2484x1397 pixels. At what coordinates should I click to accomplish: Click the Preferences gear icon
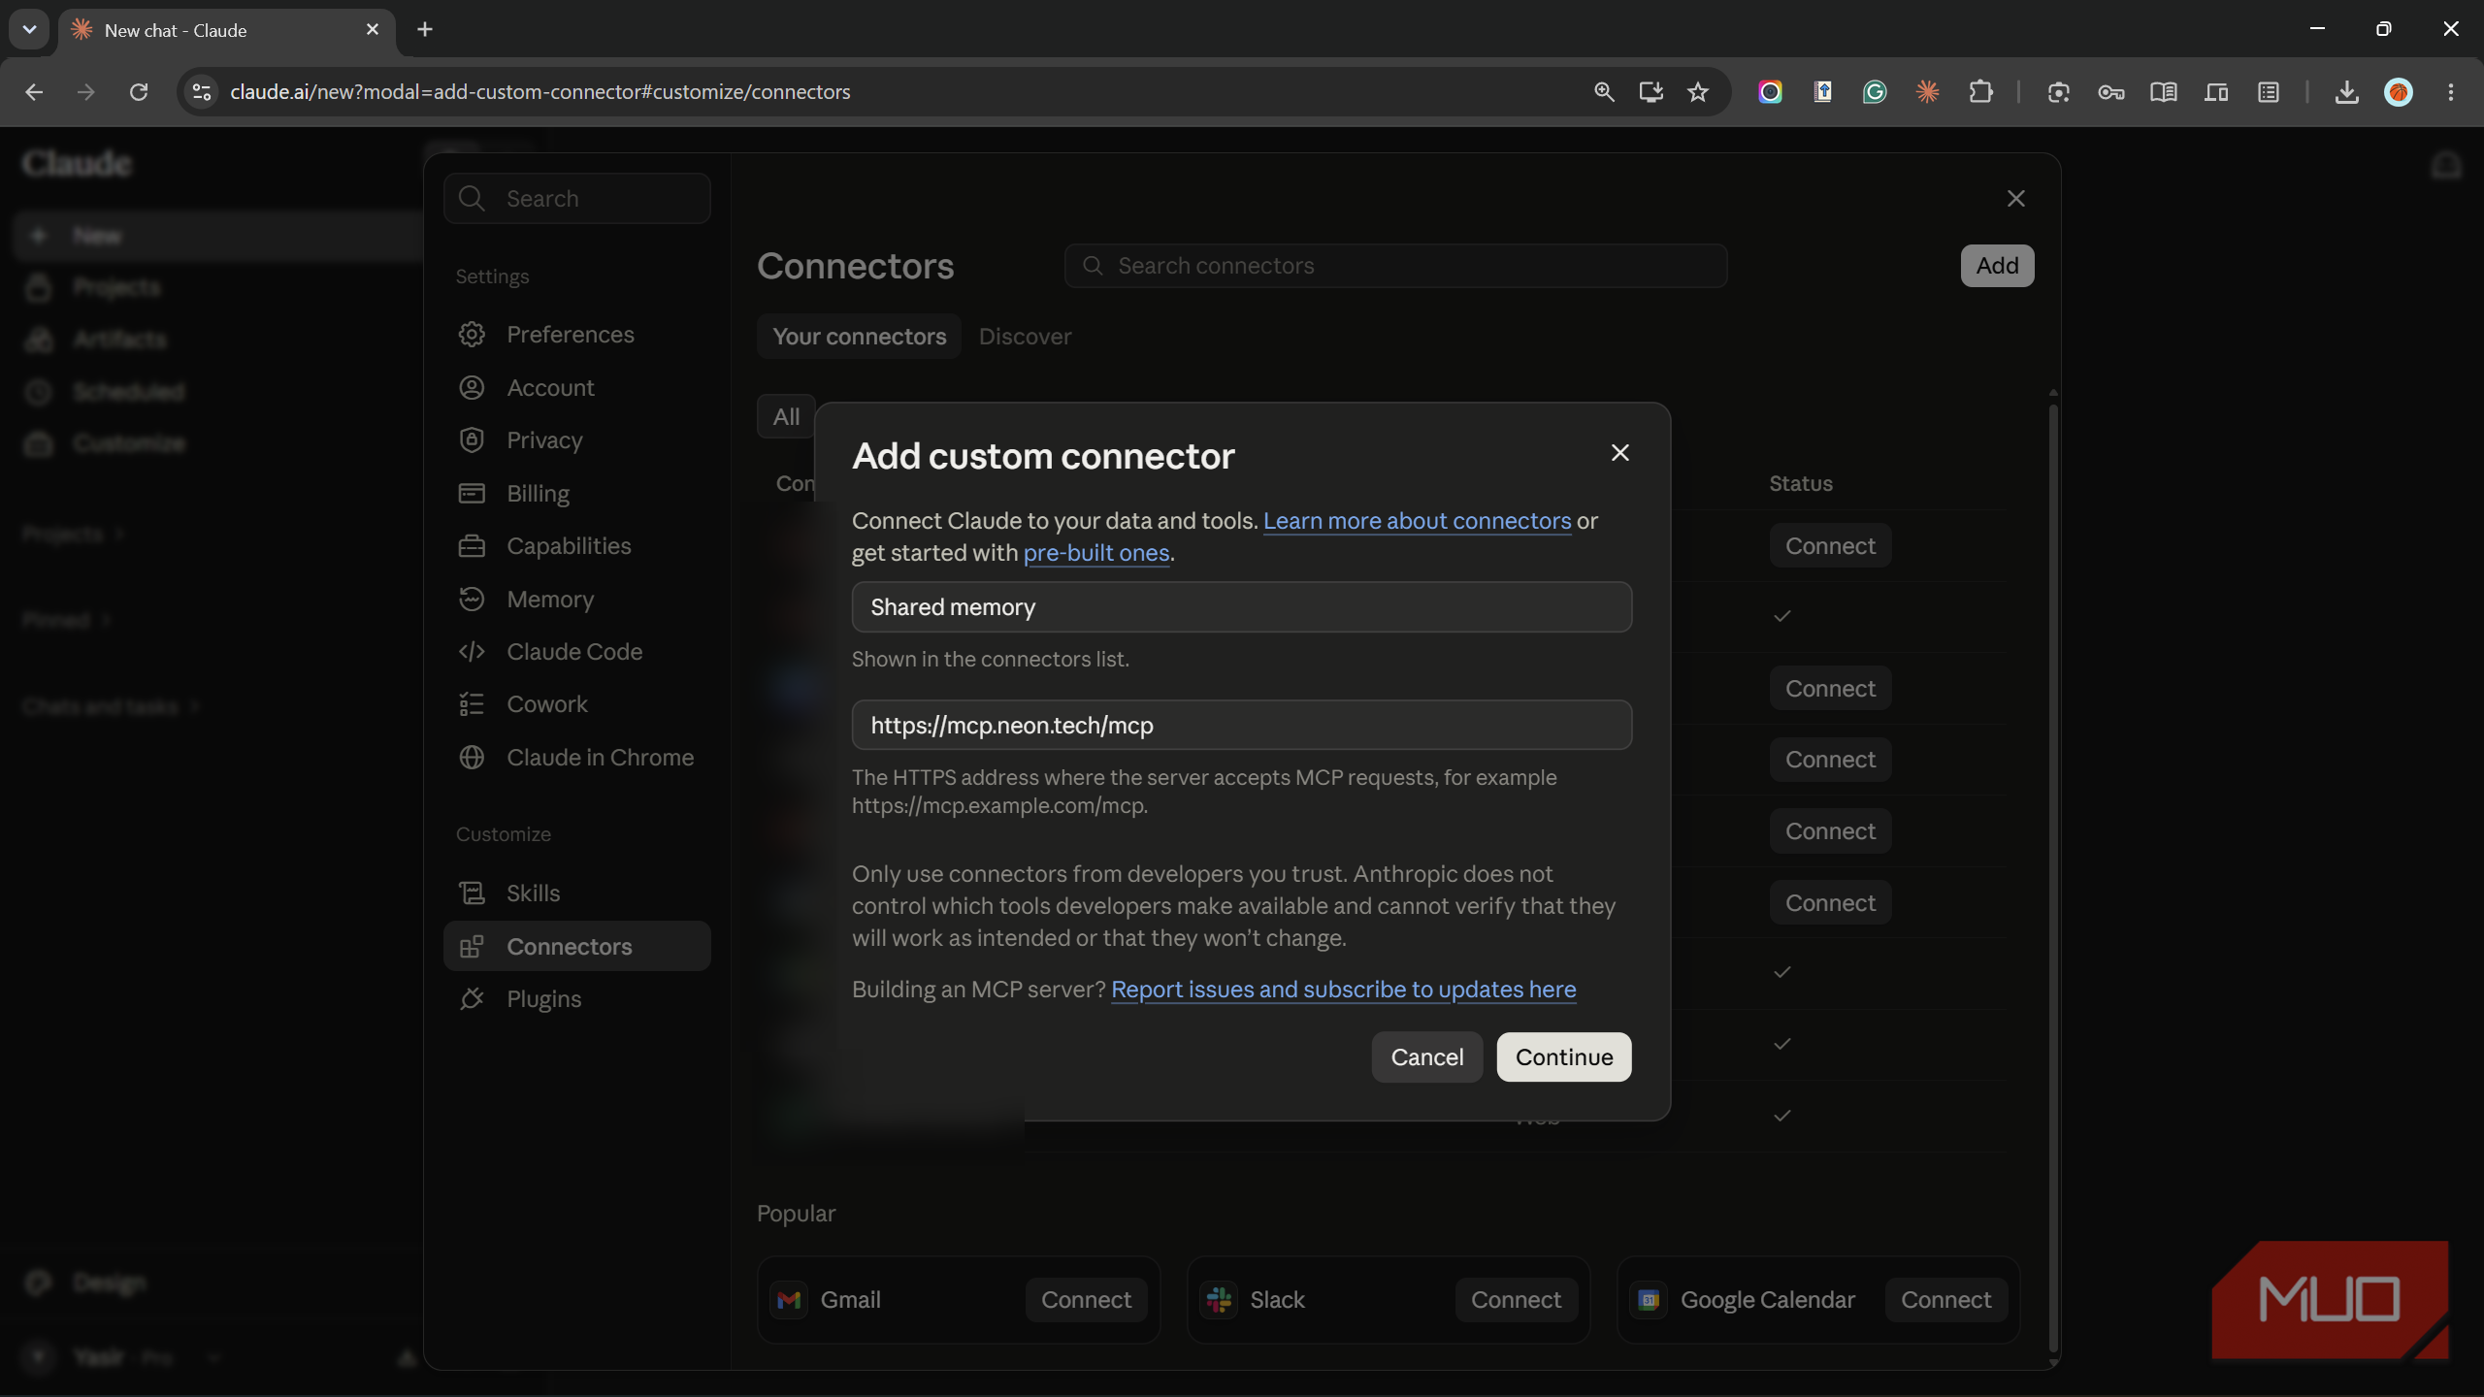(472, 335)
